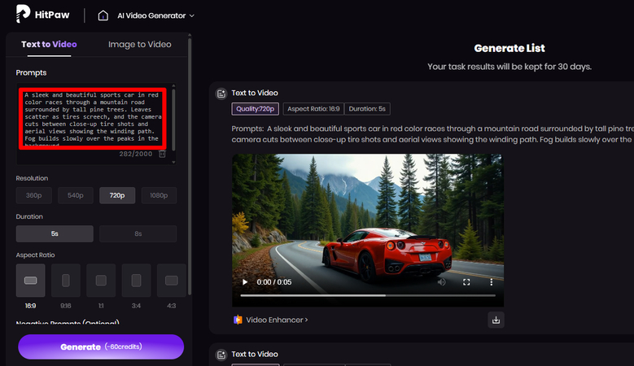Screen dimensions: 634x366
Task: Select 3:4 aspect ratio
Action: click(136, 281)
